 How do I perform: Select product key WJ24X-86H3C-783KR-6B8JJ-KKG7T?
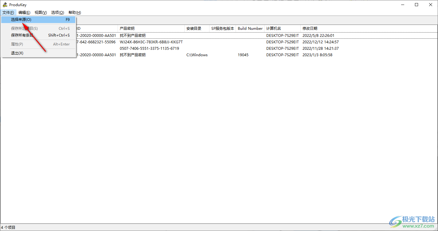click(151, 42)
